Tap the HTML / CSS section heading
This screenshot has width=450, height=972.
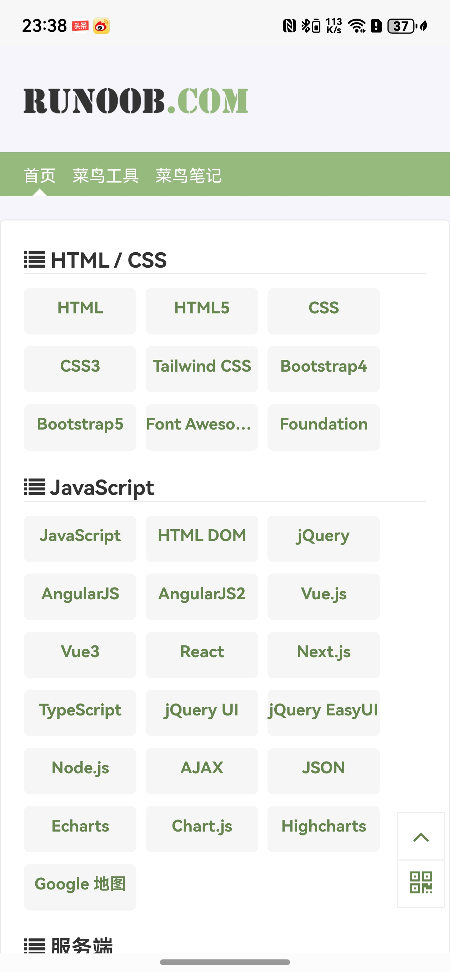tap(109, 260)
